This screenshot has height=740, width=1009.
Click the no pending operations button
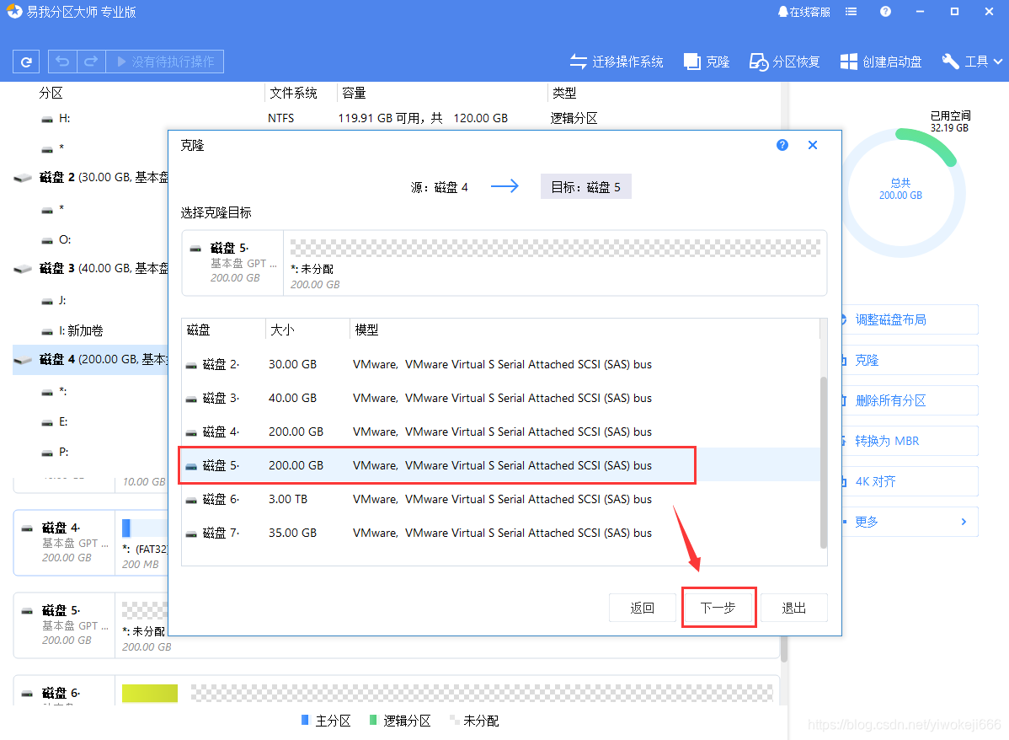click(x=165, y=62)
